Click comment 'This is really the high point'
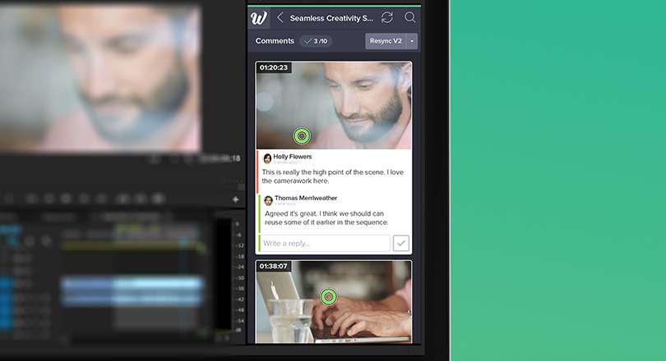Viewport: 666px width, 361px height. [332, 176]
